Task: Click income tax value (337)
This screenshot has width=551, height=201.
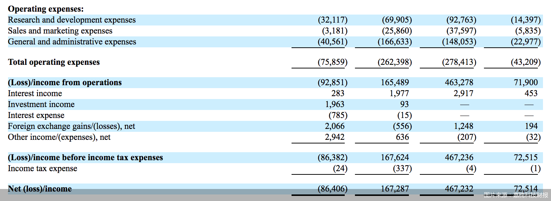Action: pyautogui.click(x=402, y=169)
